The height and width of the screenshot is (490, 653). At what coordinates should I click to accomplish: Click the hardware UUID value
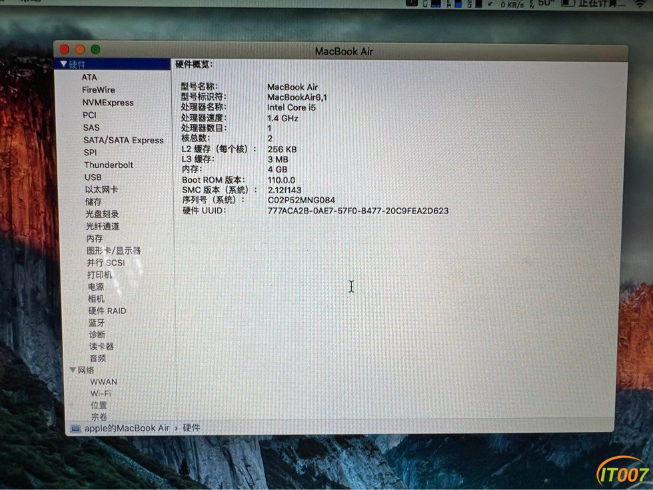pyautogui.click(x=358, y=211)
